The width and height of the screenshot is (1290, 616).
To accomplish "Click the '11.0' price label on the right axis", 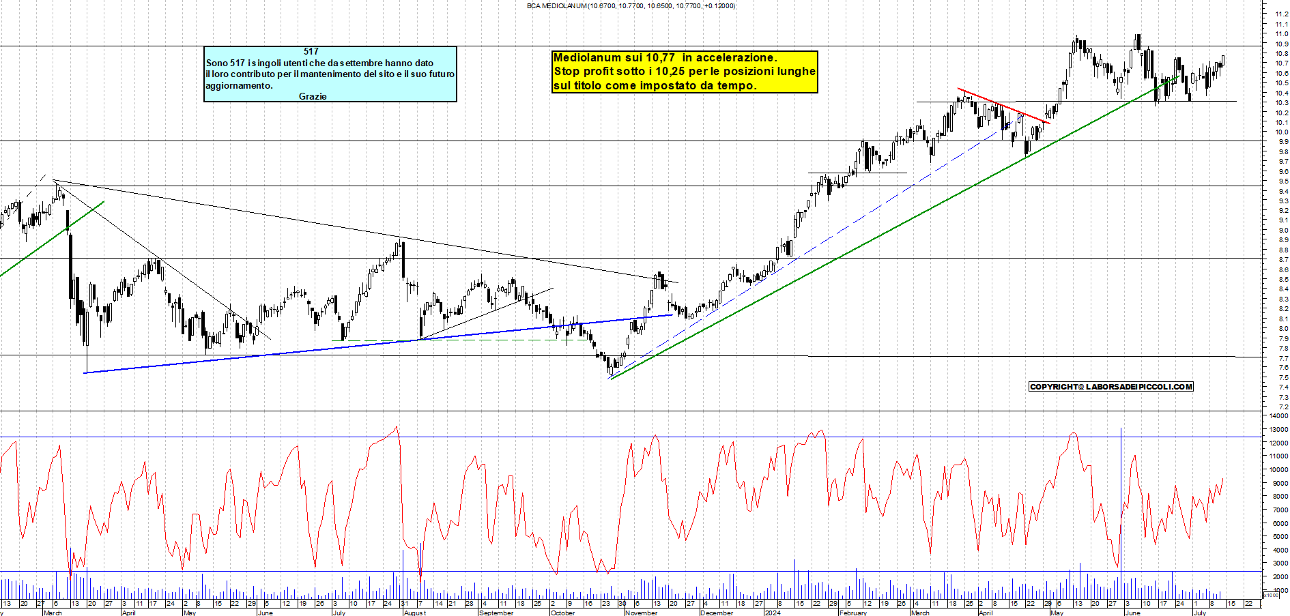I will tap(1282, 33).
